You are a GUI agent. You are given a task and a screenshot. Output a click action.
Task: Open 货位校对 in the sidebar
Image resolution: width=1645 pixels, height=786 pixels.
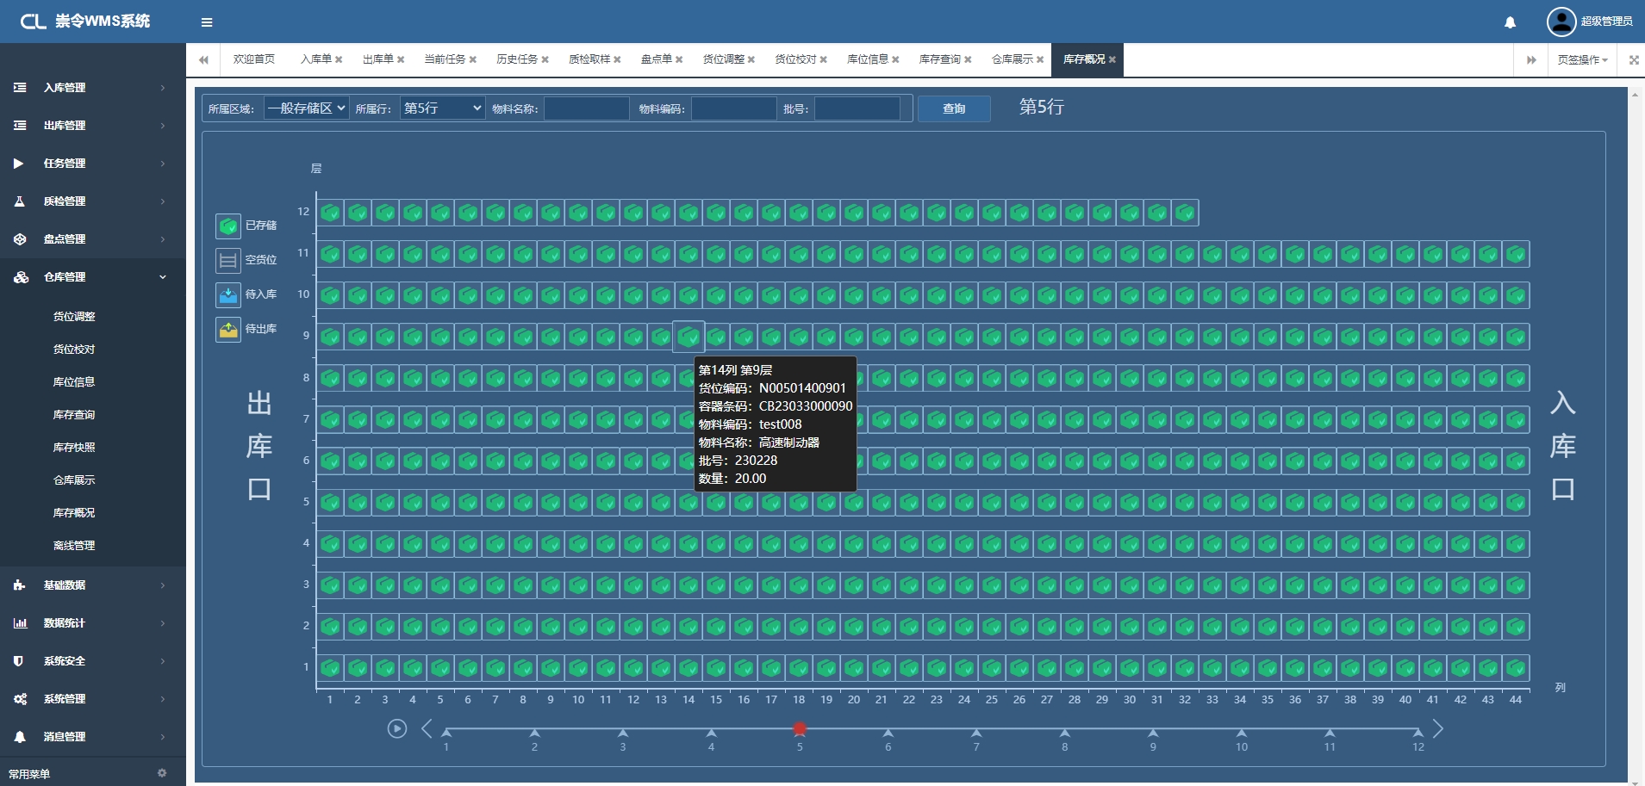tap(74, 350)
